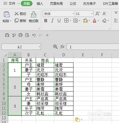Toggle underline formatting
The width and height of the screenshot is (119, 123).
pyautogui.click(x=59, y=21)
